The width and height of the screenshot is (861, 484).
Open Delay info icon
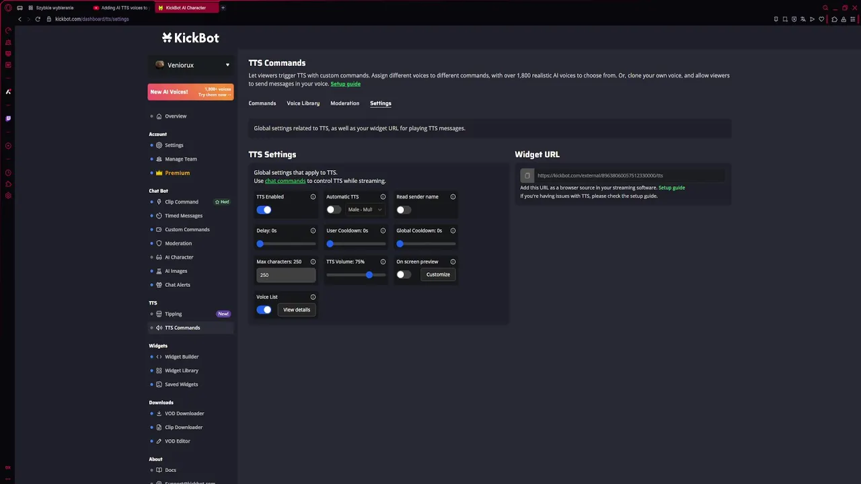(313, 231)
